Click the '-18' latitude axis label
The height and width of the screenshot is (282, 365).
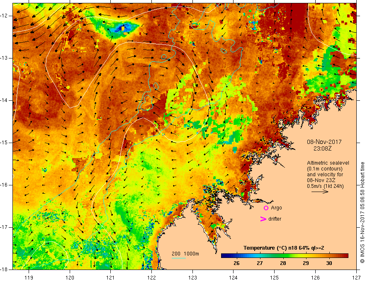5,270
